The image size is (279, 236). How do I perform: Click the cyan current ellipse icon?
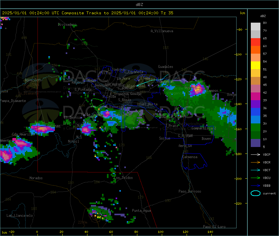click(x=255, y=193)
